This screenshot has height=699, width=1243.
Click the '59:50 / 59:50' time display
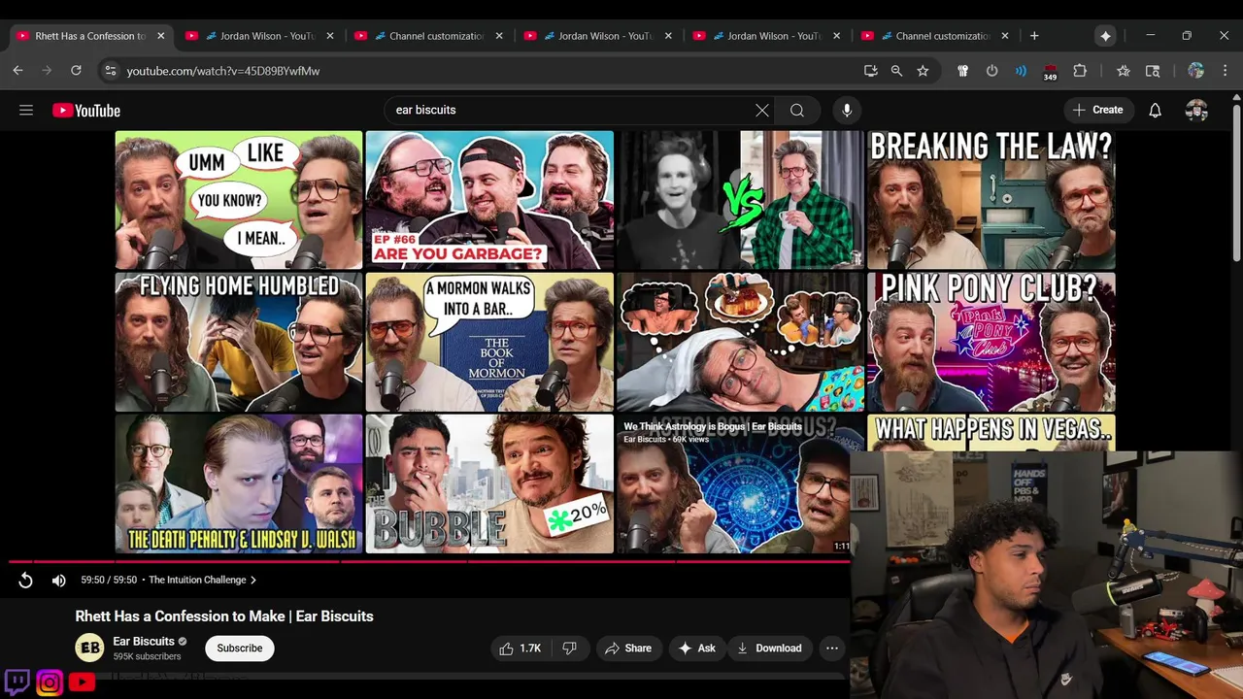[109, 580]
